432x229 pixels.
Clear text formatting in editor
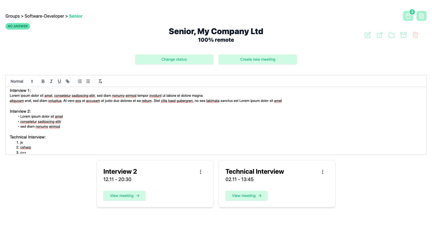(x=100, y=81)
